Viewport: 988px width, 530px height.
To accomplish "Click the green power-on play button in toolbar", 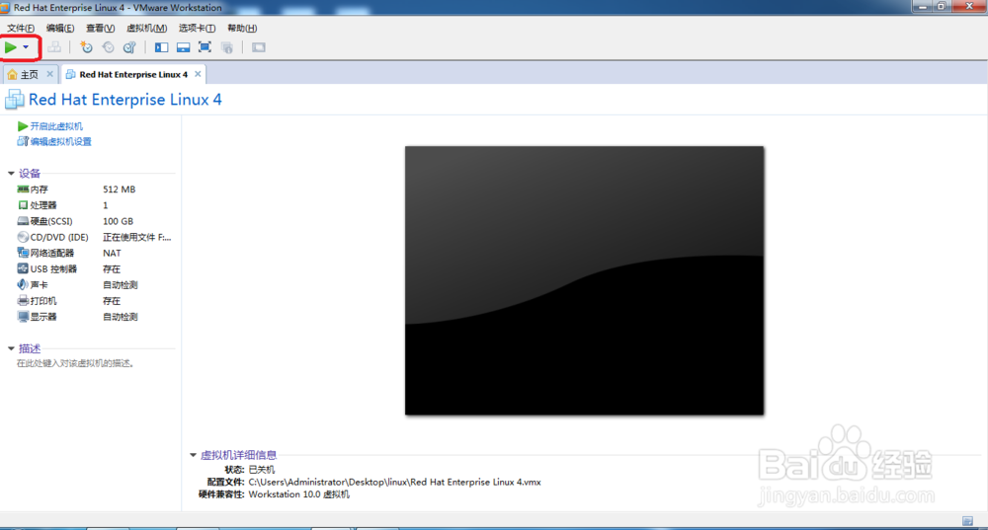I will click(x=11, y=47).
